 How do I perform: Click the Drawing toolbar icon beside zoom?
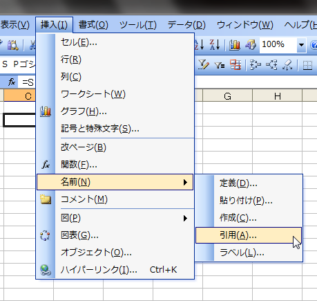(251, 44)
